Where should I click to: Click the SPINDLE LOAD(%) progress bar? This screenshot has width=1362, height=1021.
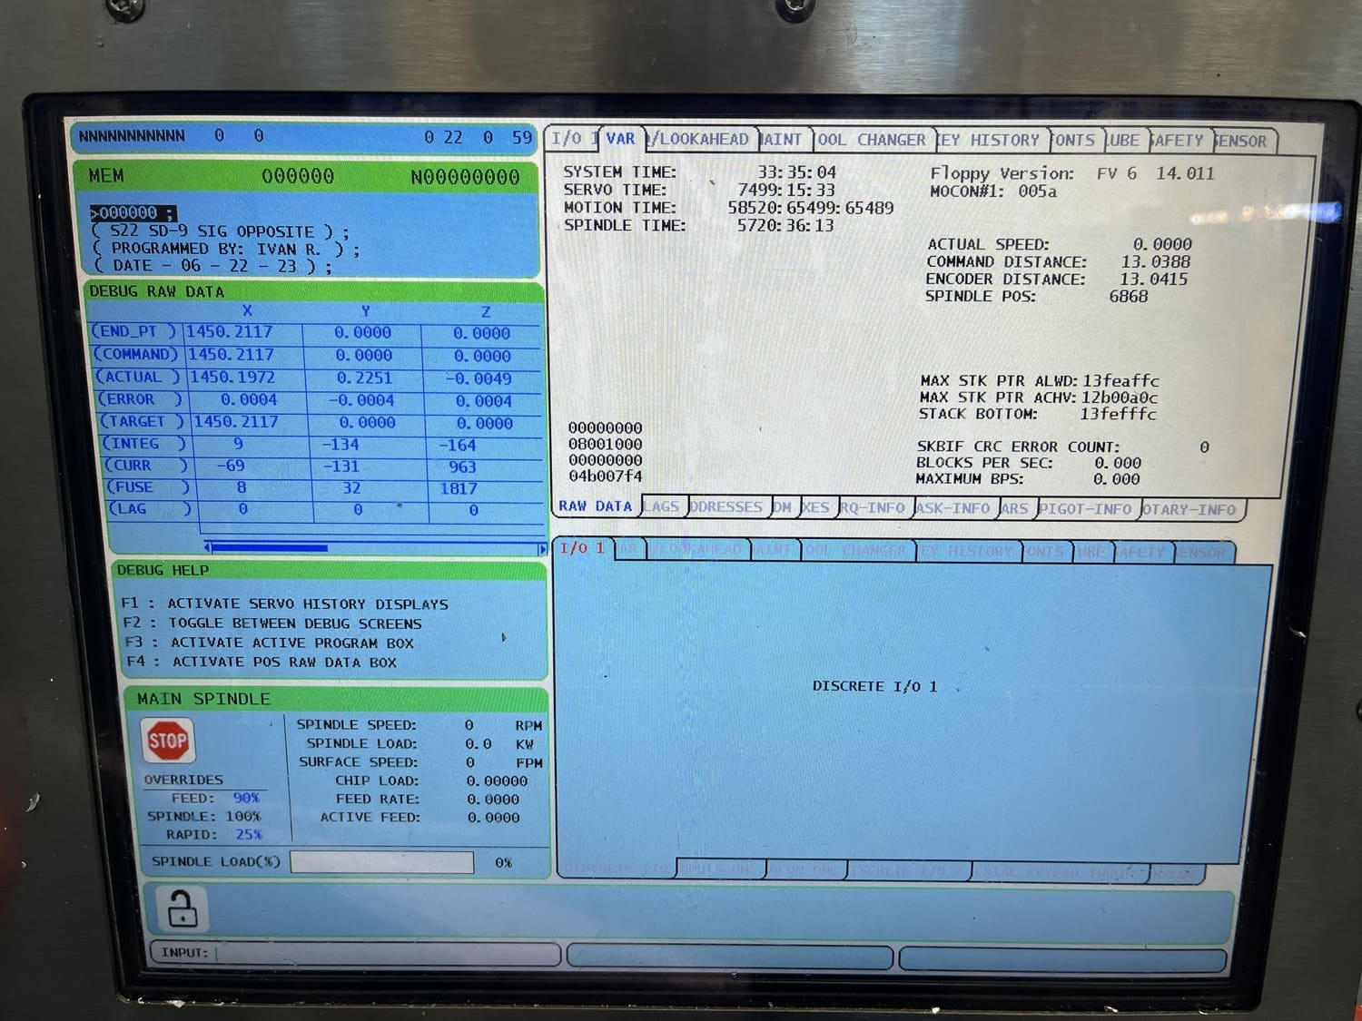382,862
